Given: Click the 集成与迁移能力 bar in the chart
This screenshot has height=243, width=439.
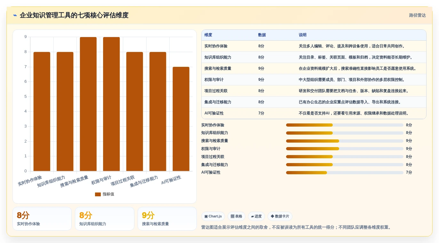Looking at the screenshot, I should (x=158, y=112).
